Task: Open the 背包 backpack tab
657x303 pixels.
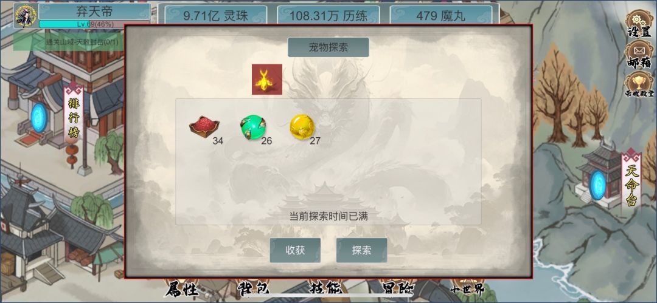Action: pos(253,288)
